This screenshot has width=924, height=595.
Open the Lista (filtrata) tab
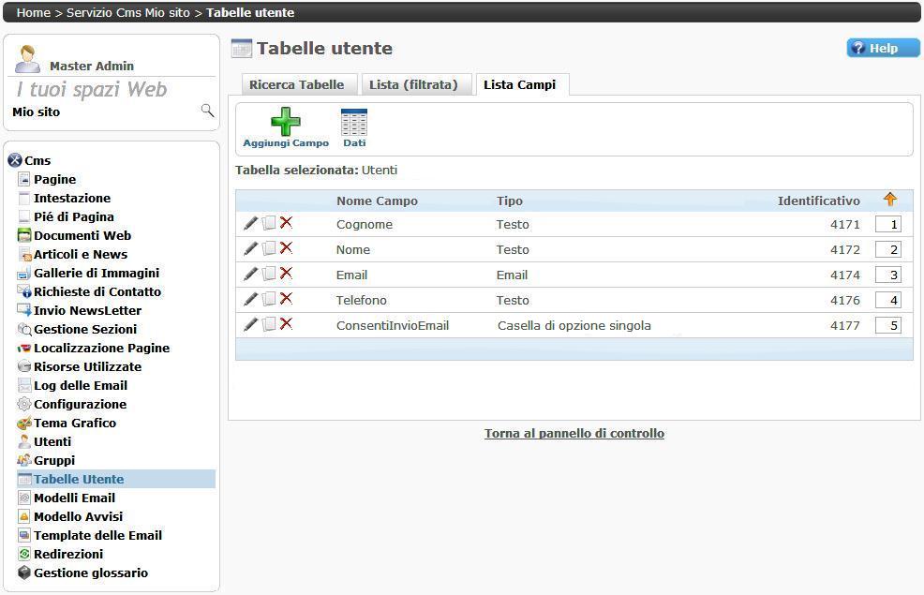pos(413,84)
